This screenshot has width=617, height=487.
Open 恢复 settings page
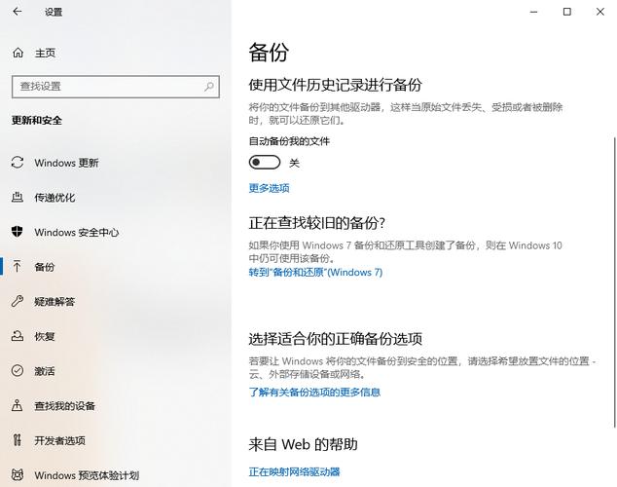pos(45,336)
